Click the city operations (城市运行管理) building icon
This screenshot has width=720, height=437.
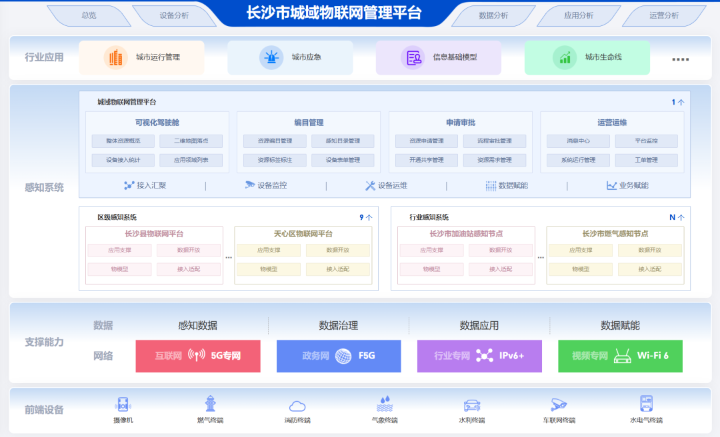[x=115, y=57]
